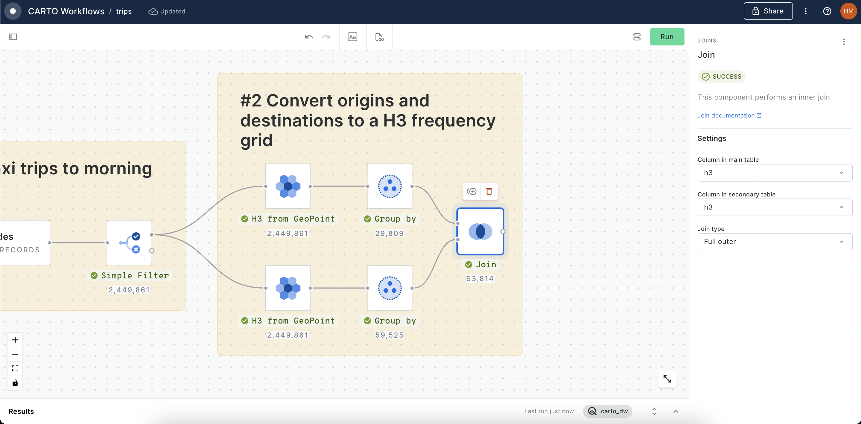Open the HM user avatar menu
This screenshot has height=424, width=861.
(848, 11)
